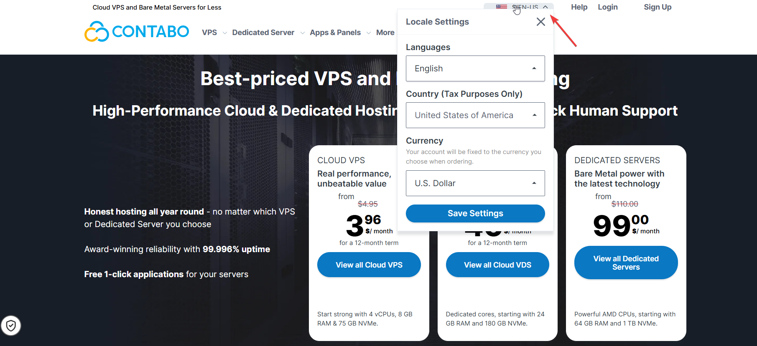Open the Languages dropdown showing English

[475, 68]
